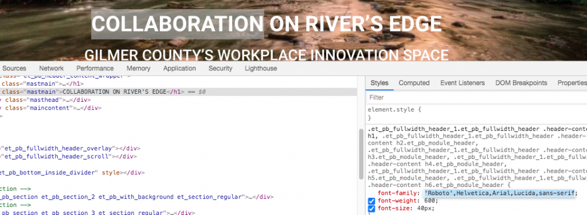Select the Styles sidebar tab
This screenshot has width=587, height=215.
(x=379, y=83)
